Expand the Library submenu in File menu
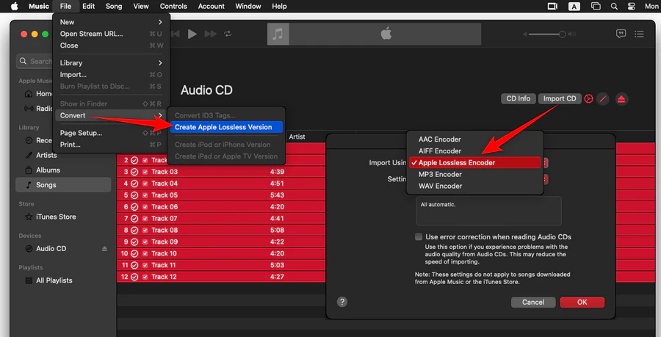661x337 pixels. click(x=112, y=62)
